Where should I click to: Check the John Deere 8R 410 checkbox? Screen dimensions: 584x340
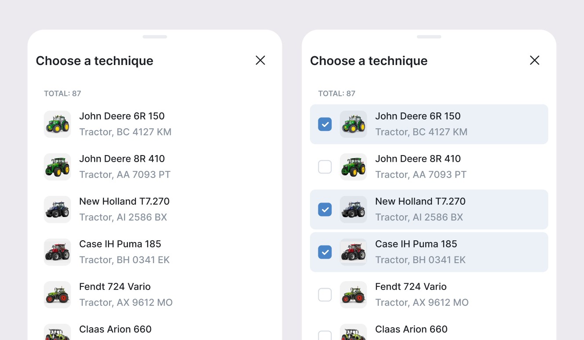point(325,167)
